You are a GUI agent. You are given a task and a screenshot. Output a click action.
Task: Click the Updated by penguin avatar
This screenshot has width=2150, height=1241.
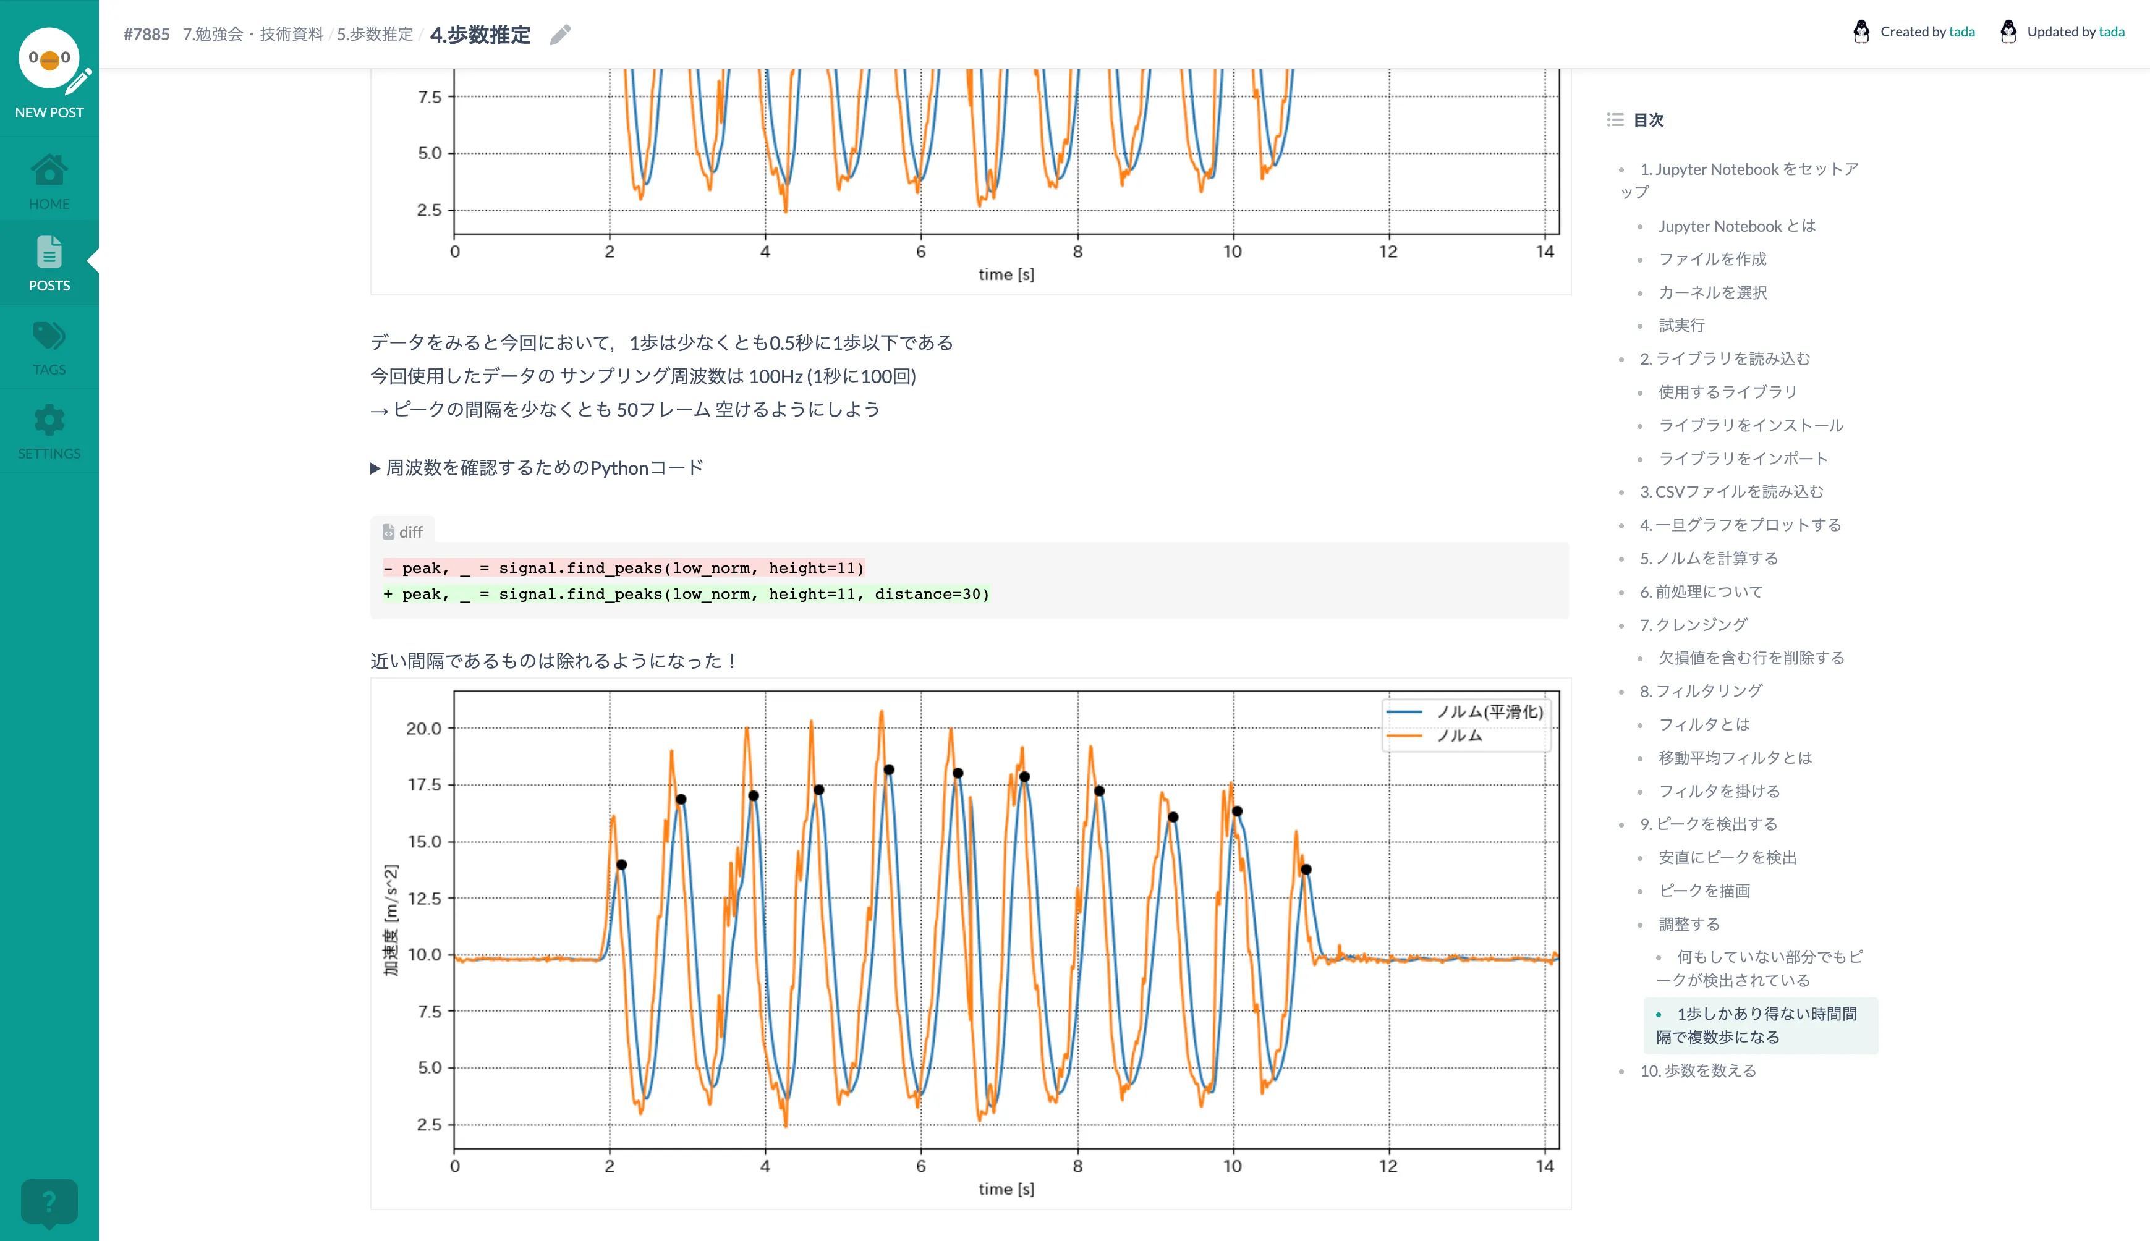point(2008,32)
